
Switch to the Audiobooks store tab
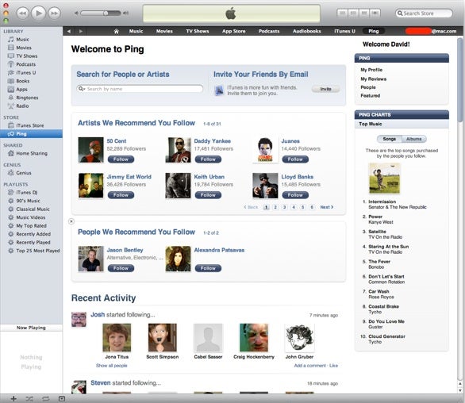pyautogui.click(x=306, y=31)
